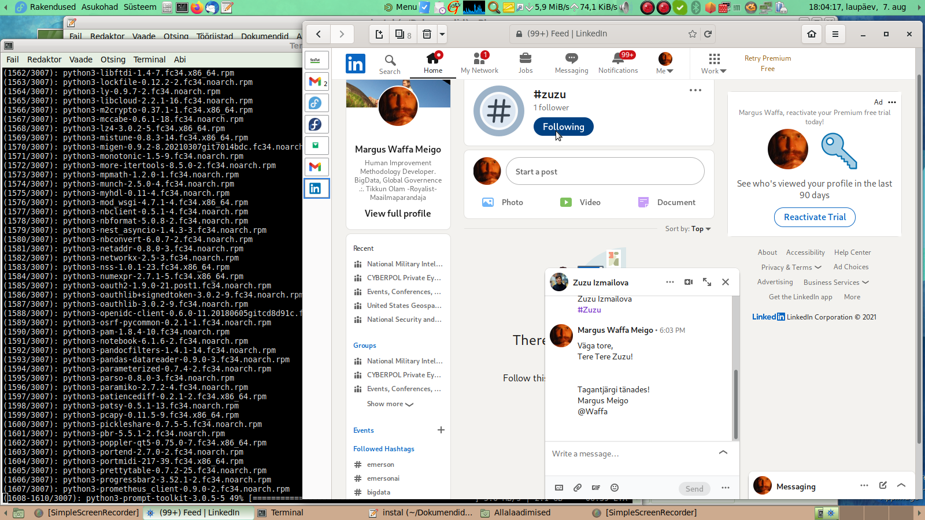Toggle the Following button for #zuzu

tap(563, 127)
